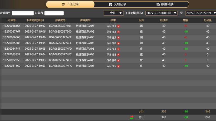This screenshot has width=216, height=121.
Task: Click the refresh arrows icon beside 总计
Action: [132, 117]
